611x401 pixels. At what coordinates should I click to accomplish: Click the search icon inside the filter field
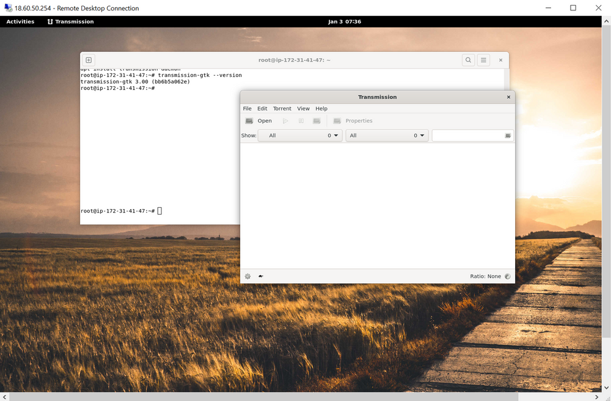click(507, 135)
